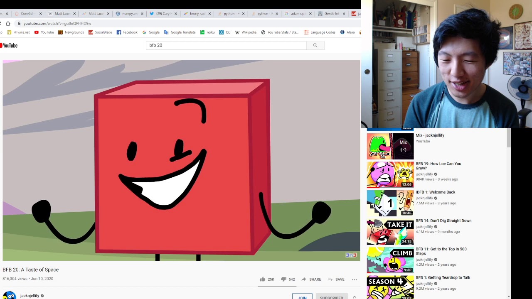This screenshot has height=299, width=532.
Task: Open the BFB 19: How Loe Can You Grow? title
Action: click(438, 166)
